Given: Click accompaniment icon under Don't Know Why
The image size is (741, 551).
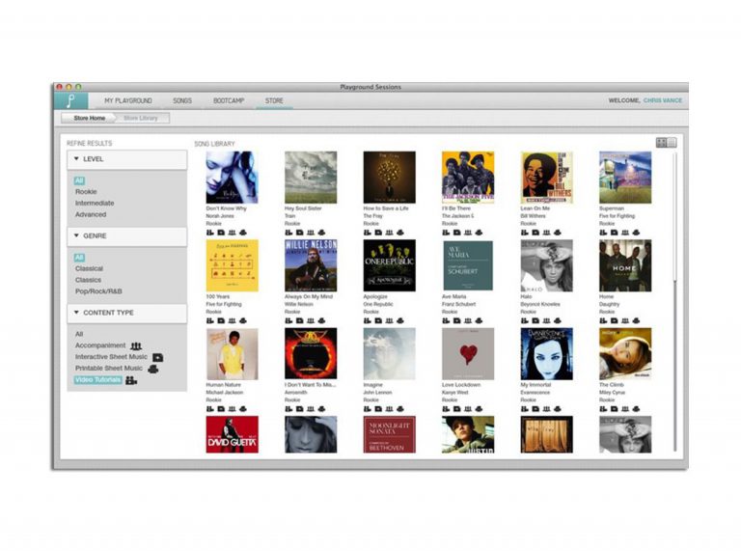Looking at the screenshot, I should pos(232,233).
